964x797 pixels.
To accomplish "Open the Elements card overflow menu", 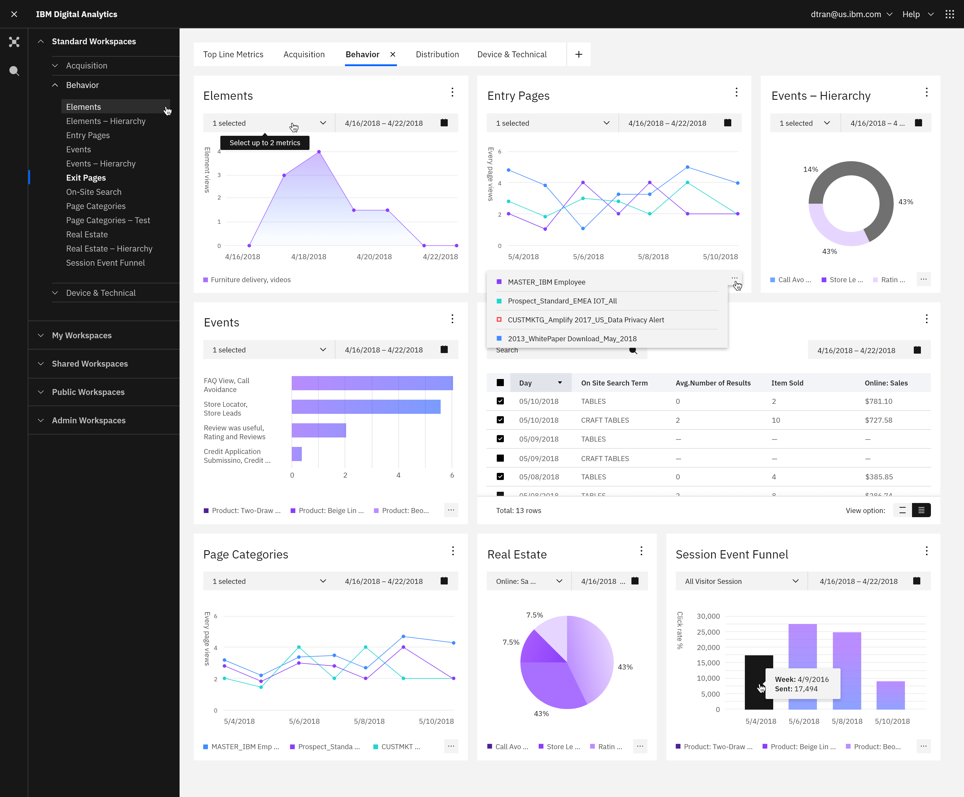I will [452, 92].
